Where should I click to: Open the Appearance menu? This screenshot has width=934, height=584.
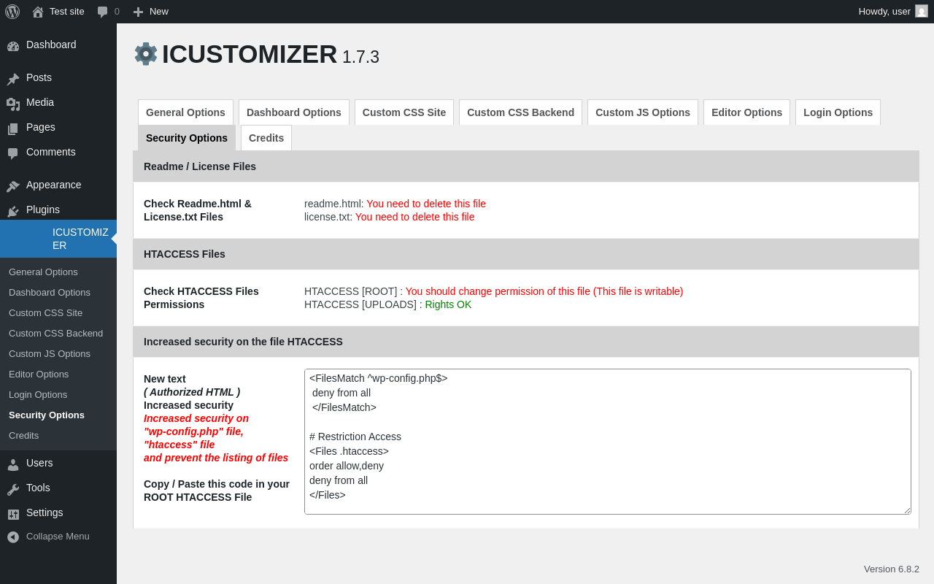(x=58, y=185)
